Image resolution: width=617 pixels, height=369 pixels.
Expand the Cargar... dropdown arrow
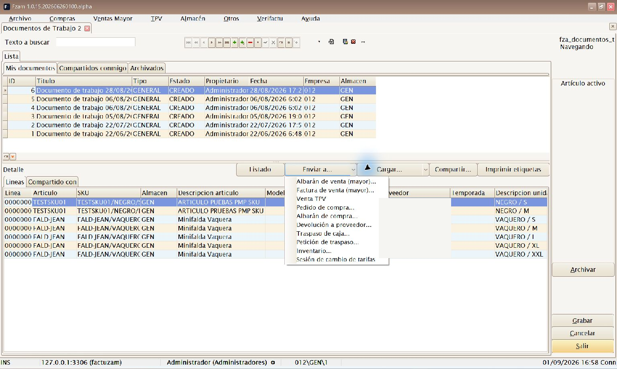click(x=425, y=170)
